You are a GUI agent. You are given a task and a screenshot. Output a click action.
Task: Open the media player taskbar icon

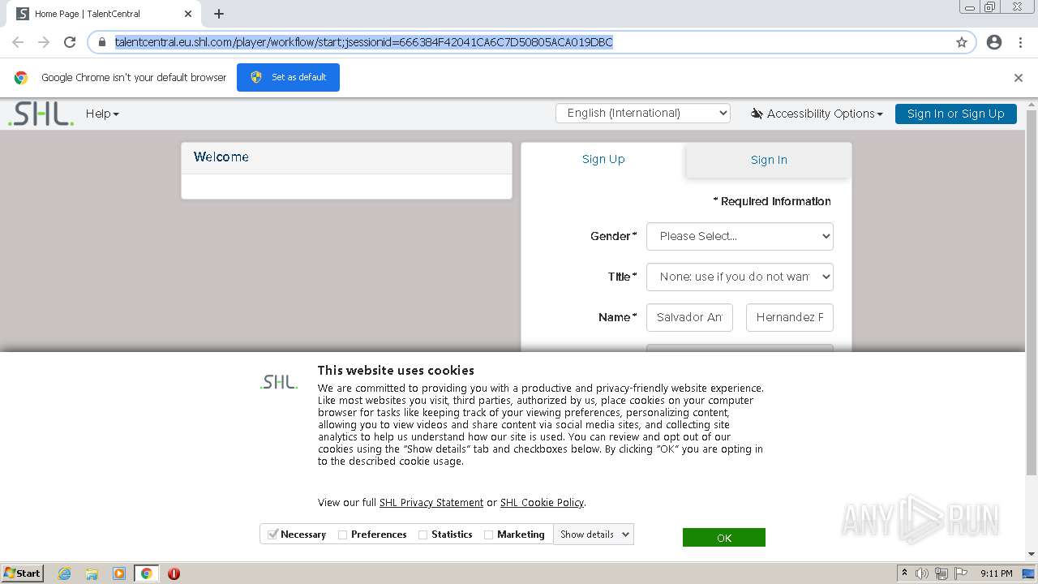point(119,573)
